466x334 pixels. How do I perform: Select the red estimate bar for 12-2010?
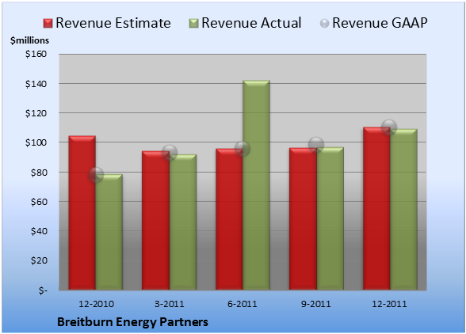click(x=82, y=213)
